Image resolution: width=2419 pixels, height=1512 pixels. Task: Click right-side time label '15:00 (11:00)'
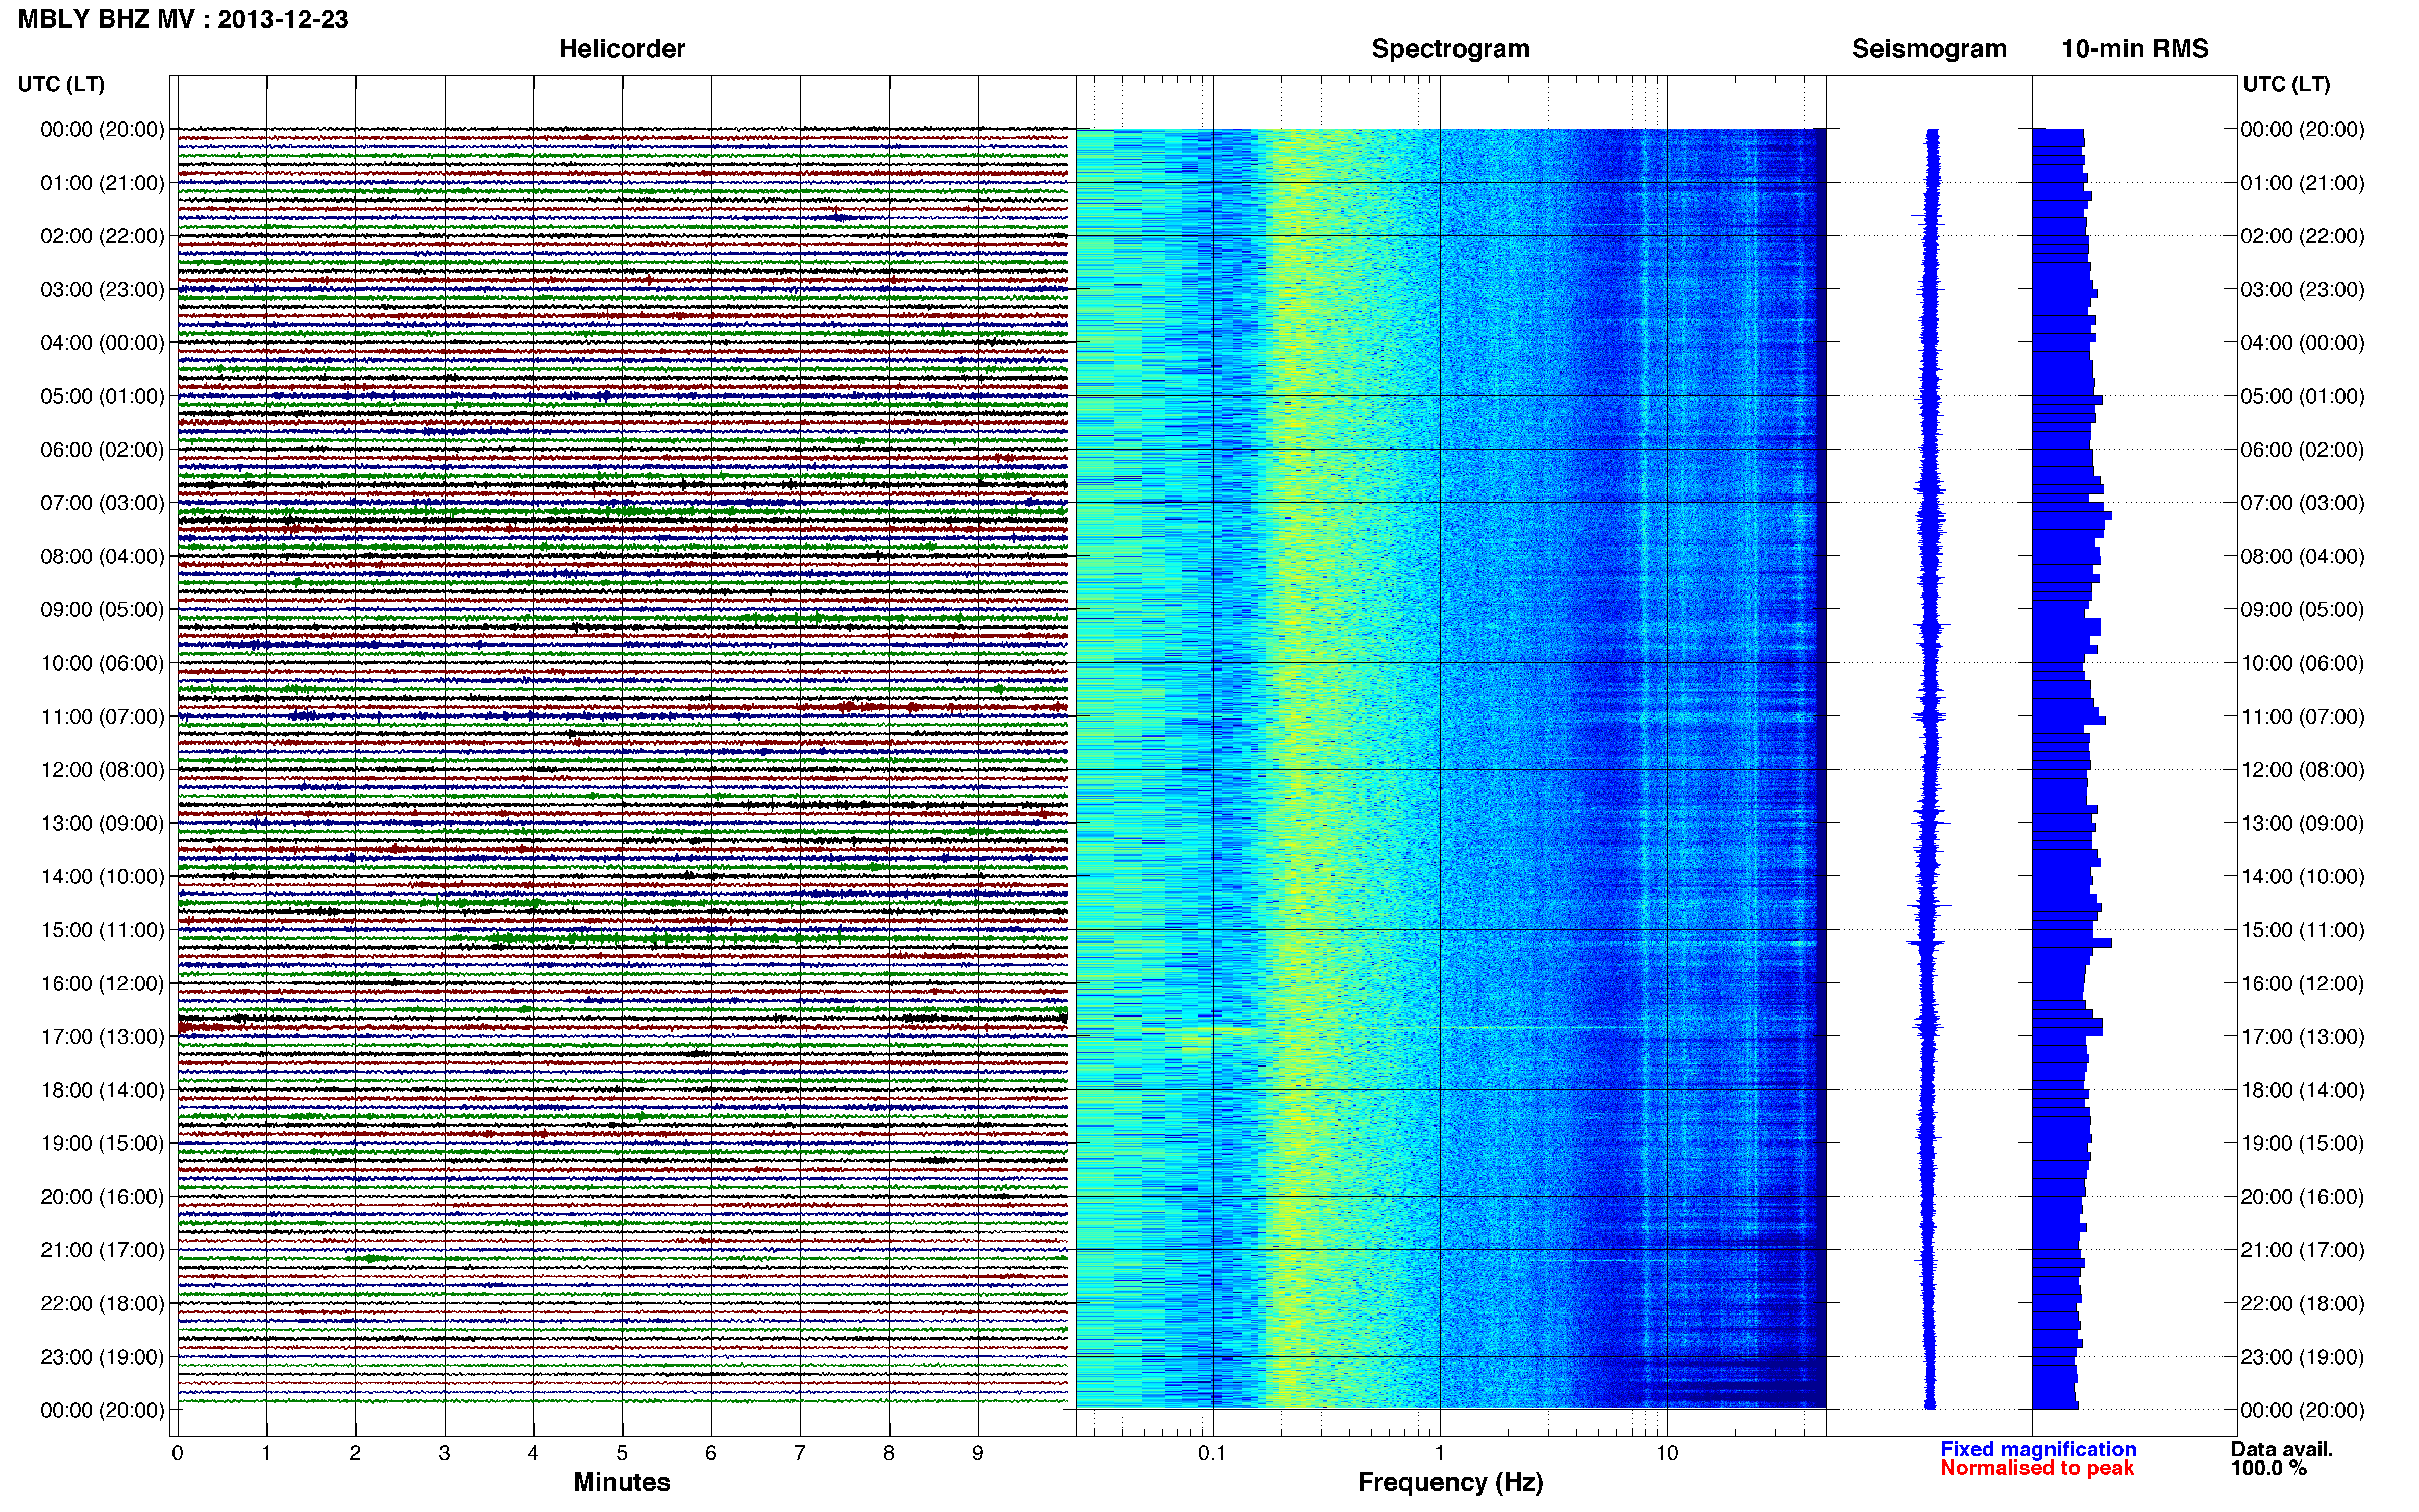pos(2303,930)
